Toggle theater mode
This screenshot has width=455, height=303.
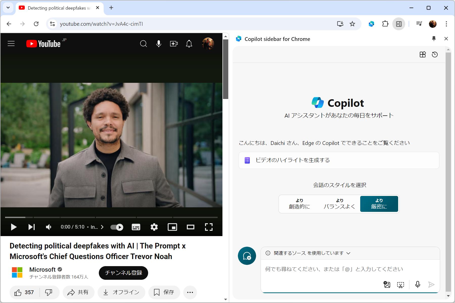(191, 227)
